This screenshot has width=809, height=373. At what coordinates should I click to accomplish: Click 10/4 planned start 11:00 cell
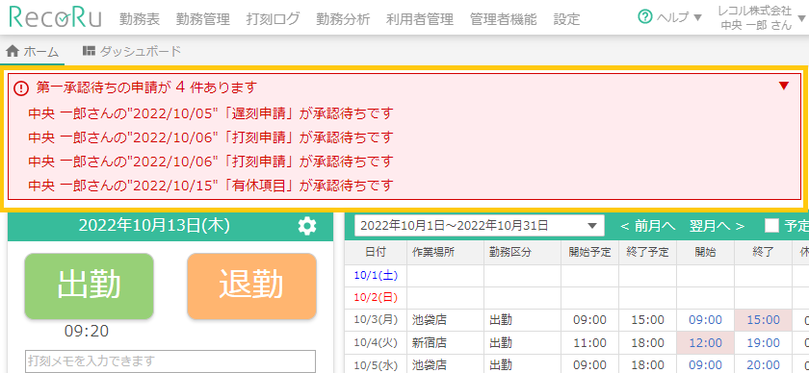coord(589,342)
